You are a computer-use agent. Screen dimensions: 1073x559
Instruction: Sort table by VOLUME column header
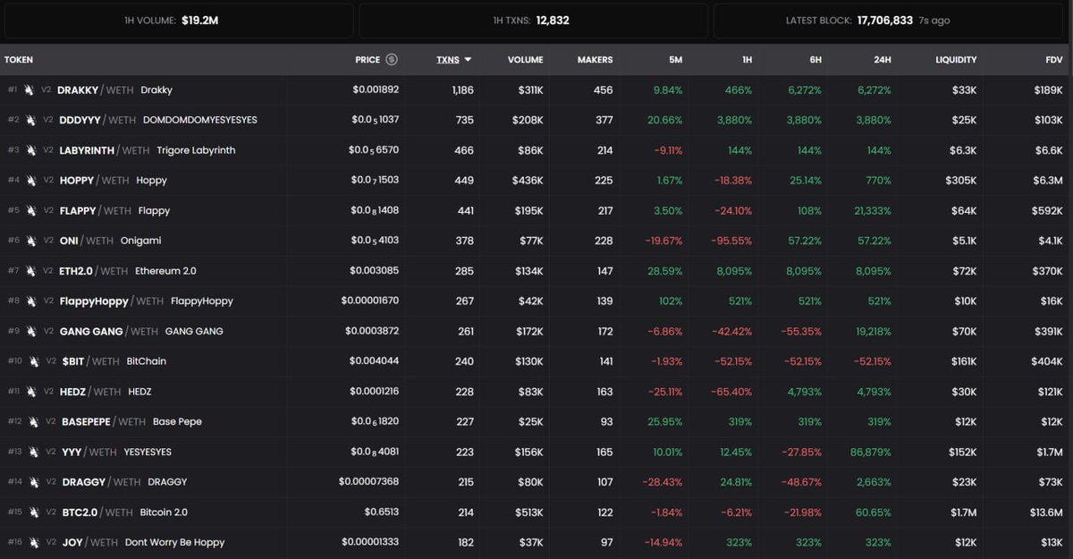point(525,60)
